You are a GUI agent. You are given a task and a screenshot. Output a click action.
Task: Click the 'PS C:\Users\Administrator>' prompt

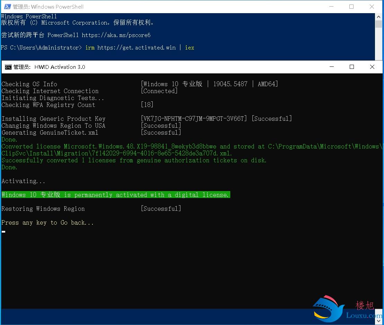click(41, 48)
